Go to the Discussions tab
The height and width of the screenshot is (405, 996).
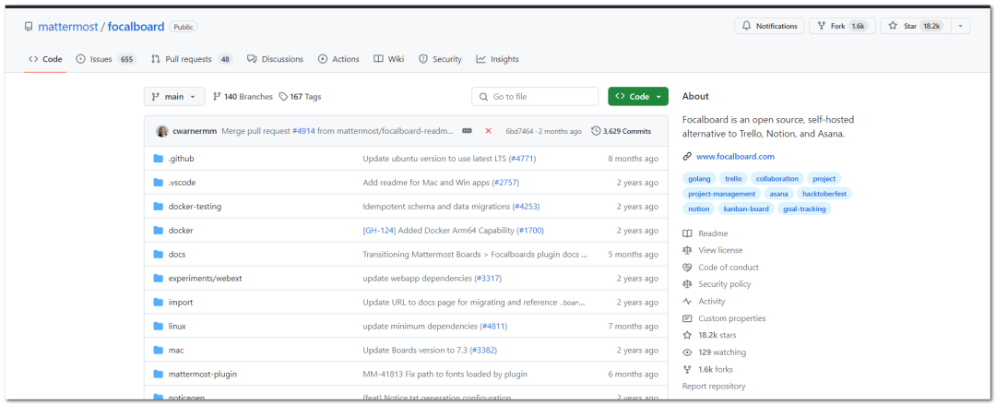point(275,59)
